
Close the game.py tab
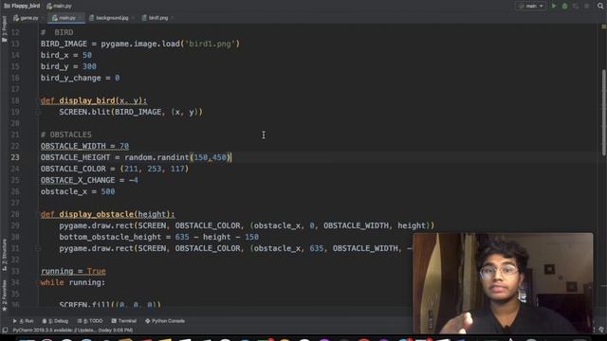(x=43, y=18)
